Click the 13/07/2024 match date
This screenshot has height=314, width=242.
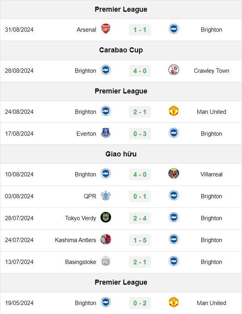[19, 262]
